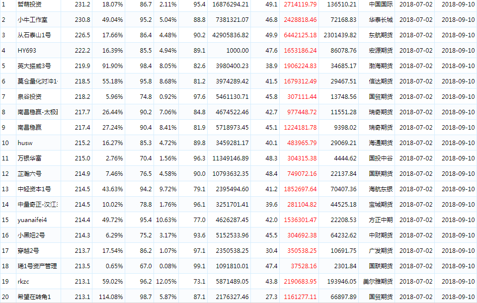Click the name 小黑妞2号
Viewport: 477px width, 303px height.
click(31, 235)
